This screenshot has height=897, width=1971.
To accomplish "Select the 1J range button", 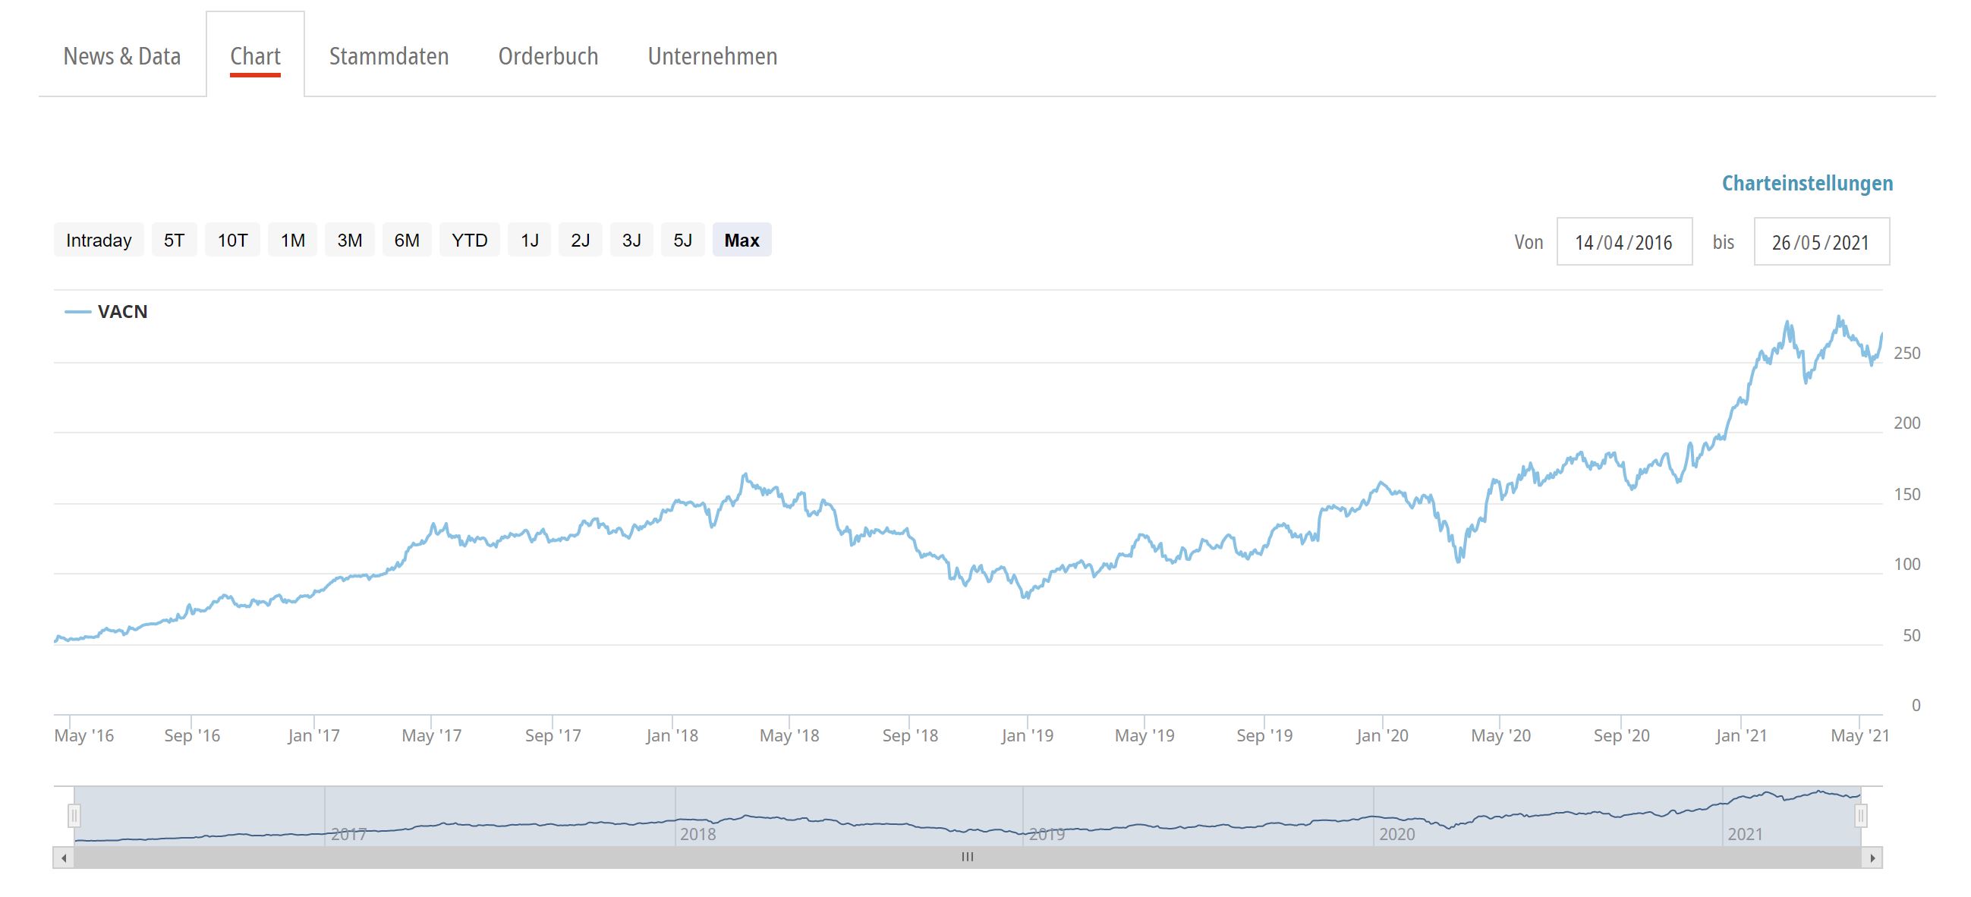I will (530, 241).
